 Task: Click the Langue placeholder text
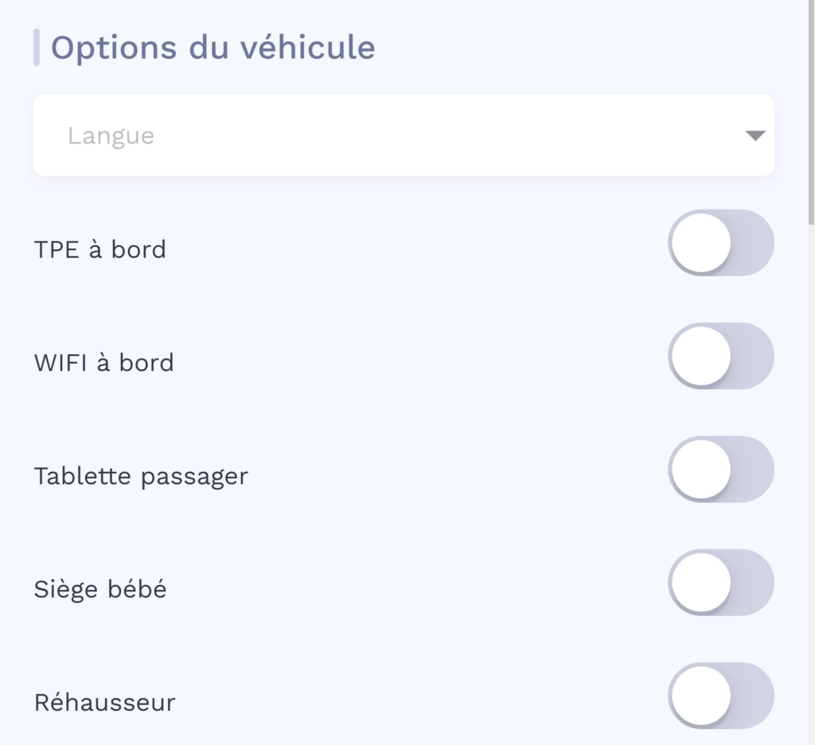point(111,136)
